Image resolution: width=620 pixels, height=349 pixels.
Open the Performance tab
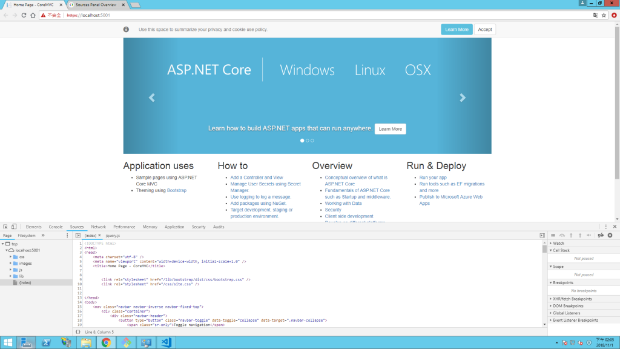[124, 227]
